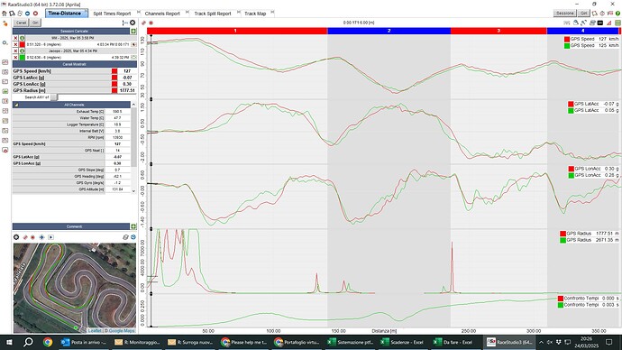
Task: Open the Track Map tab
Action: point(255,14)
